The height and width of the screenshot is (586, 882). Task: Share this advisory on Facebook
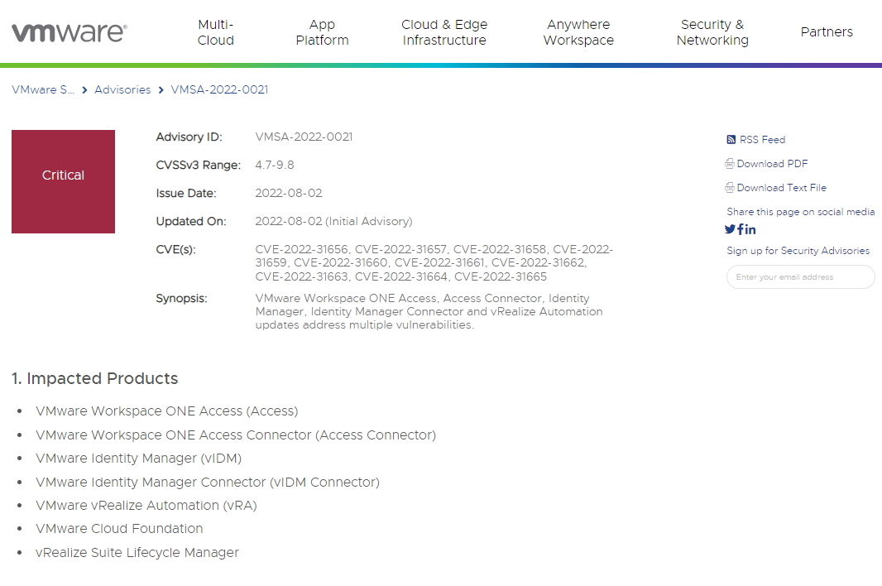click(x=741, y=229)
